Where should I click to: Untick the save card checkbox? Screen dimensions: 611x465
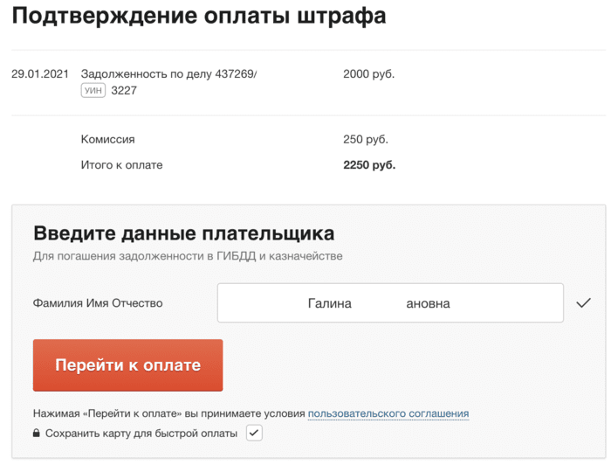click(x=254, y=433)
